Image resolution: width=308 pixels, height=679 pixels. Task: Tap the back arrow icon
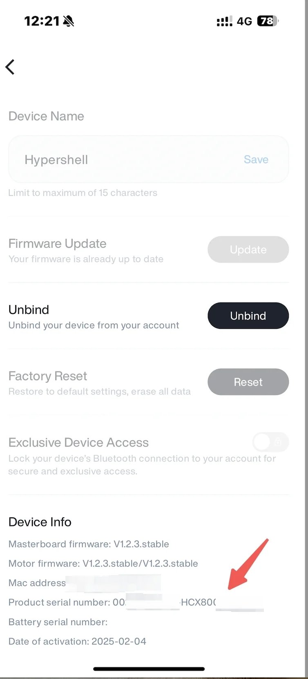pos(10,67)
